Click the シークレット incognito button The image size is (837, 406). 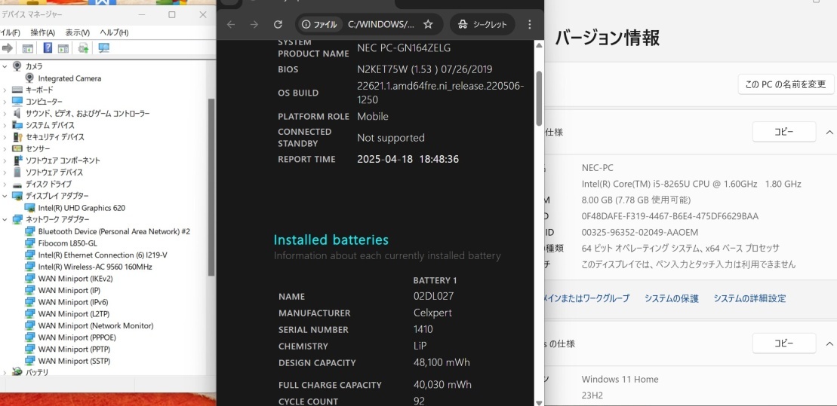(482, 25)
